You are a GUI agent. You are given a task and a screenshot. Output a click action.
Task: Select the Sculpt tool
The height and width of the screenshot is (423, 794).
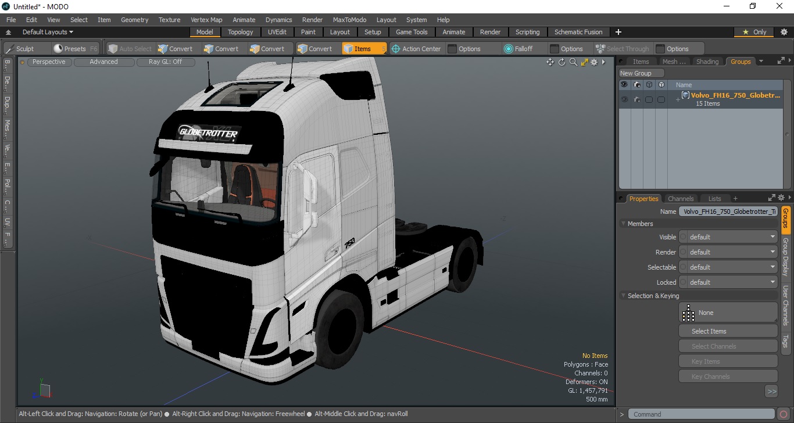20,49
